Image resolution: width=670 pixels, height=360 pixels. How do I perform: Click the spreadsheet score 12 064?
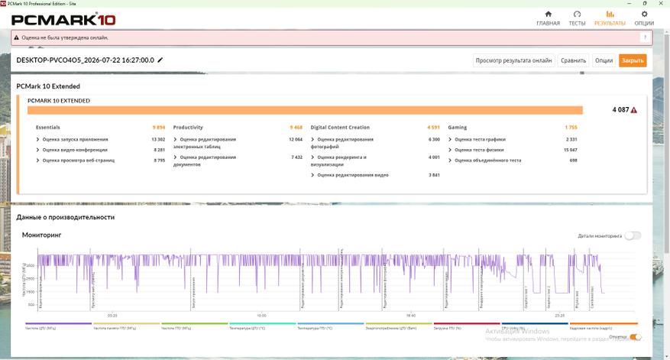click(296, 139)
